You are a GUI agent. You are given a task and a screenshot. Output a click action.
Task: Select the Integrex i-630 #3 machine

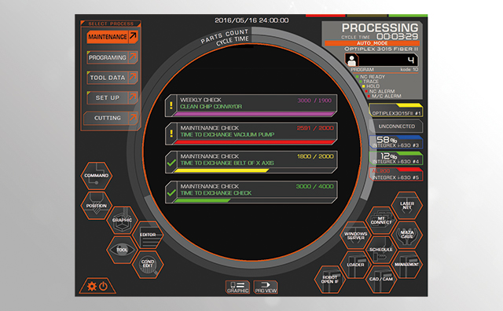click(x=396, y=142)
